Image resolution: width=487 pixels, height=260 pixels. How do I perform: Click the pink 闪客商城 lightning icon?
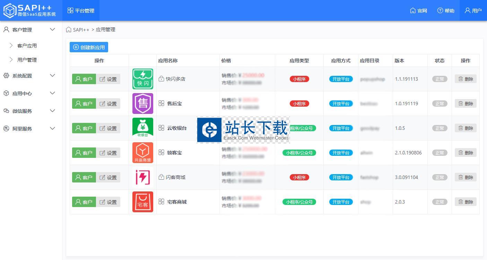tap(142, 177)
